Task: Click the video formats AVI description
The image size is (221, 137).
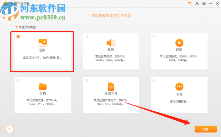Action: coord(178,58)
